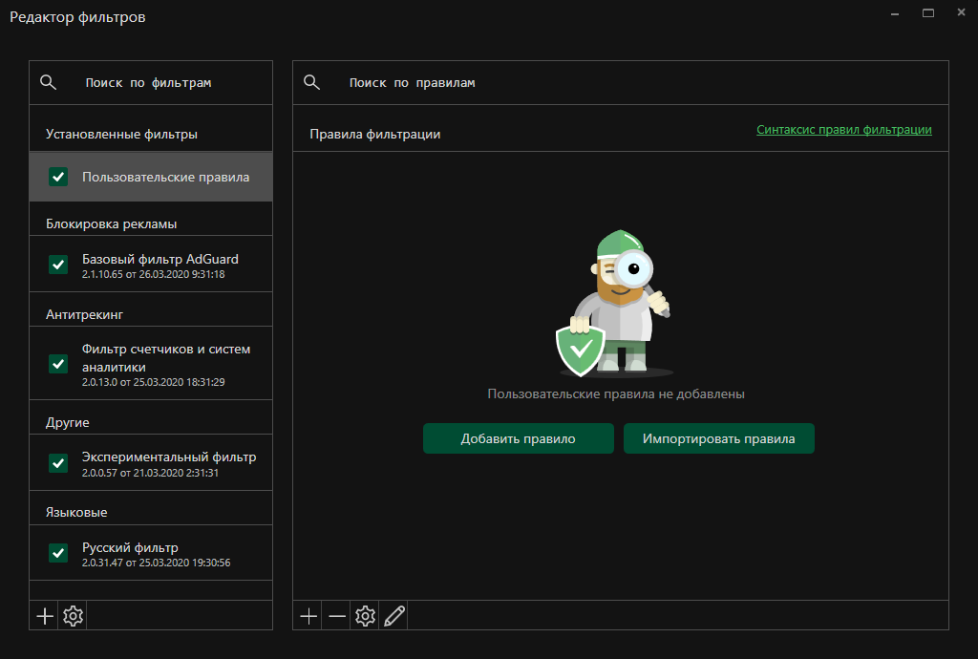Click the remove rule minus icon

coord(337,616)
